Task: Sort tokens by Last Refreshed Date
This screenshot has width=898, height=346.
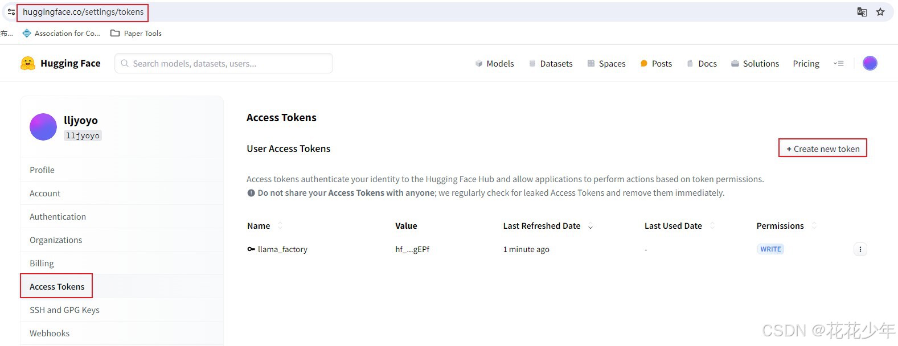Action: 591,226
